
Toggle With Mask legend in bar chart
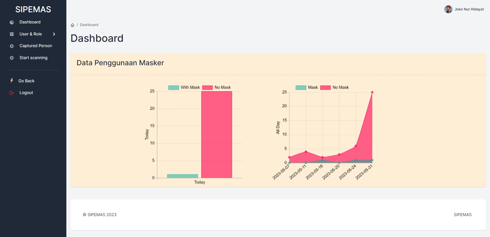click(x=184, y=87)
